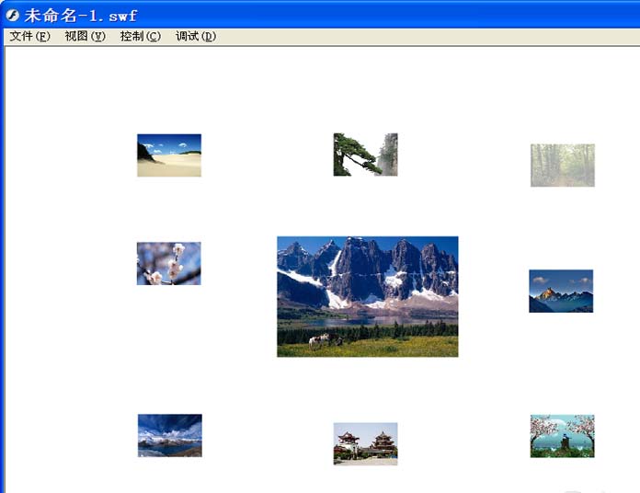Image resolution: width=640 pixels, height=493 pixels.
Task: Open the 视图(V) menu
Action: click(85, 36)
